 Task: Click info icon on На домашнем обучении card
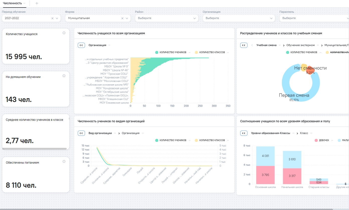coord(64,76)
